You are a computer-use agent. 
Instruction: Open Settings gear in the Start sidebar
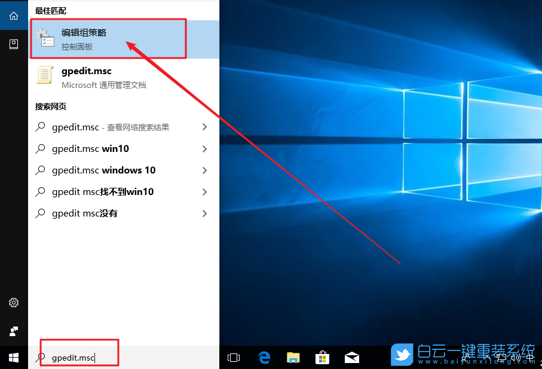coord(13,303)
